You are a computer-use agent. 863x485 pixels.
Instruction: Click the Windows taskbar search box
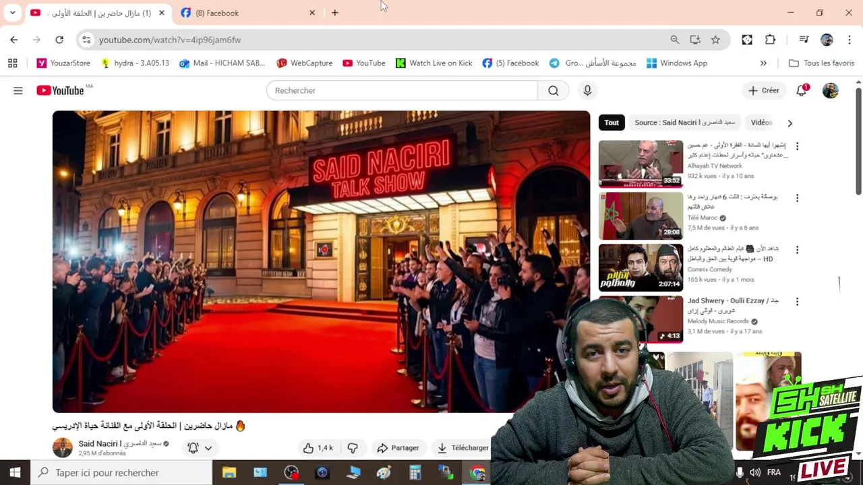[121, 473]
